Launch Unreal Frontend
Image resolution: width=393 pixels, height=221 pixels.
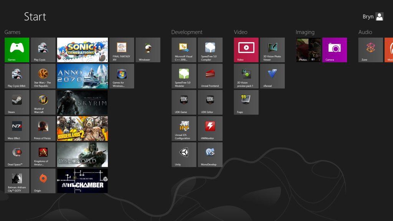pos(210,76)
